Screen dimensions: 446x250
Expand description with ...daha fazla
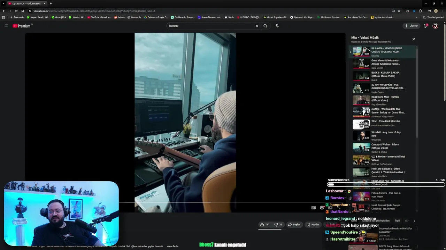click(171, 246)
